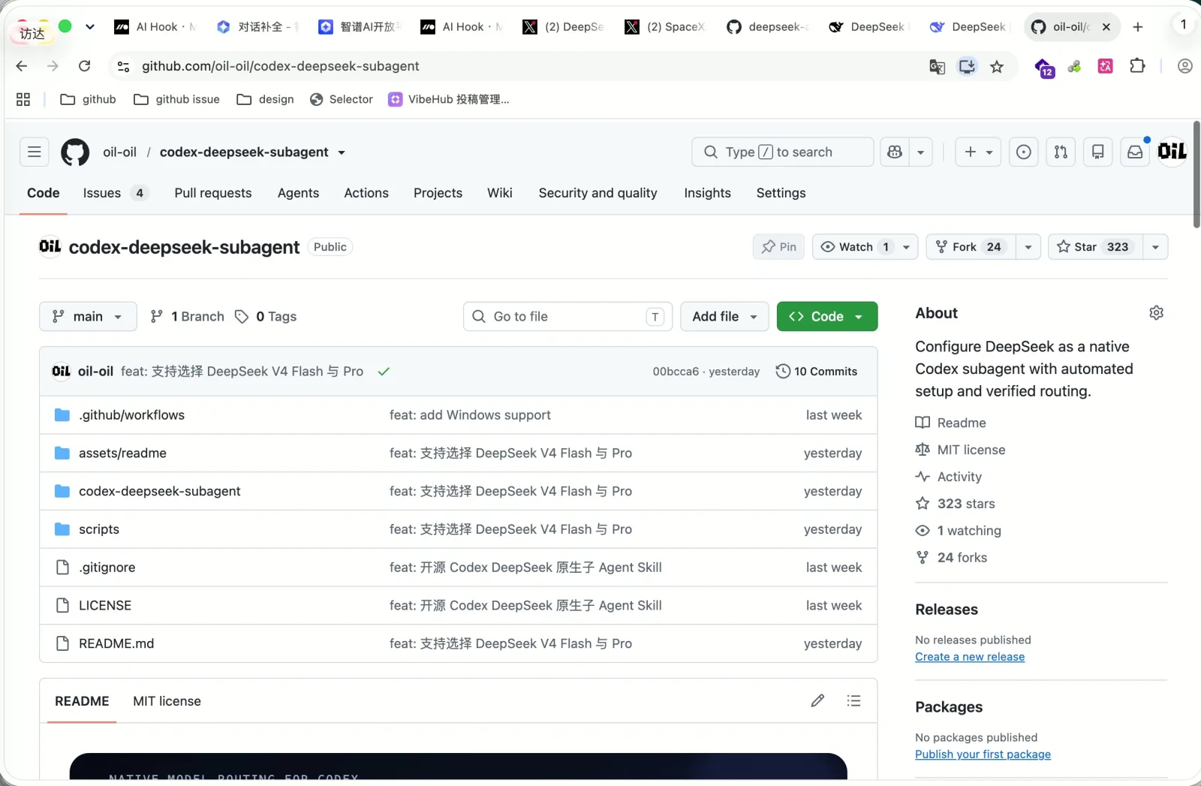Image resolution: width=1201 pixels, height=786 pixels.
Task: Switch to the MIT license tab in README panel
Action: [x=167, y=701]
